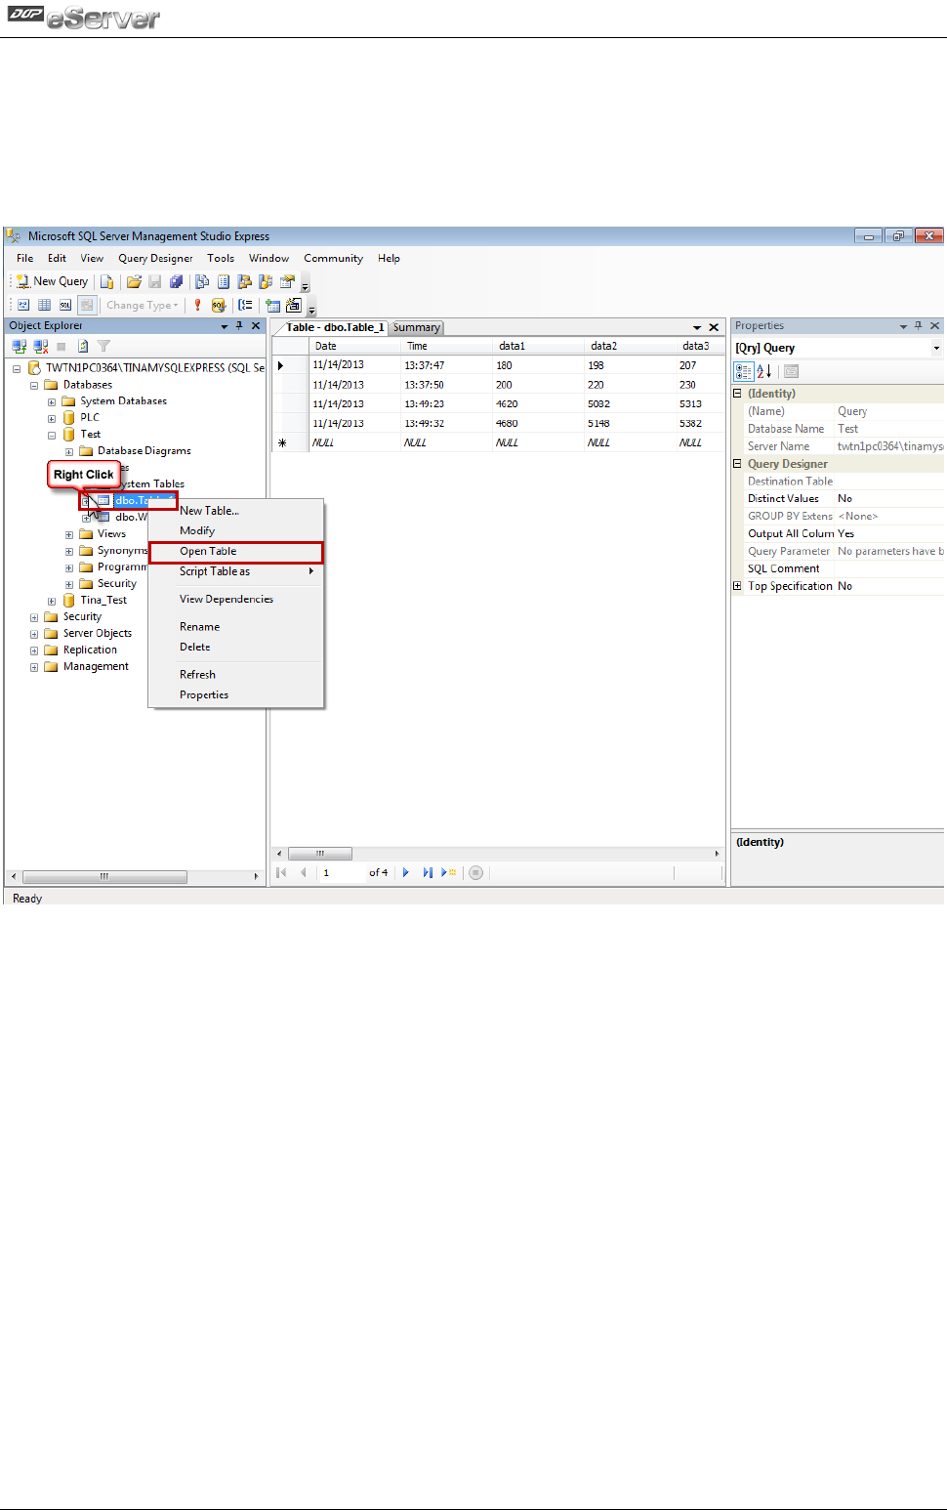Image resolution: width=947 pixels, height=1510 pixels.
Task: Click the Disconnect icon in Object Explorer
Action: [40, 346]
